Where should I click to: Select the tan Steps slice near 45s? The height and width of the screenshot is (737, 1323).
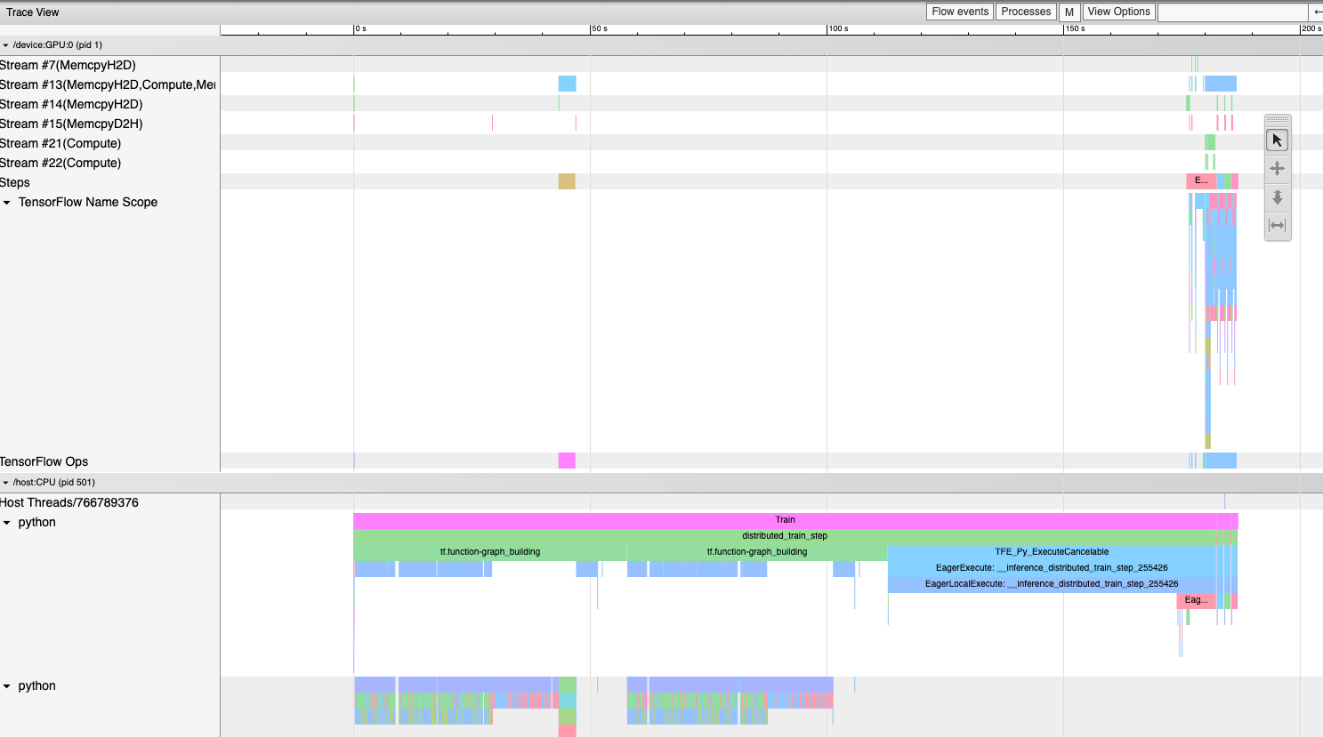[x=567, y=181]
